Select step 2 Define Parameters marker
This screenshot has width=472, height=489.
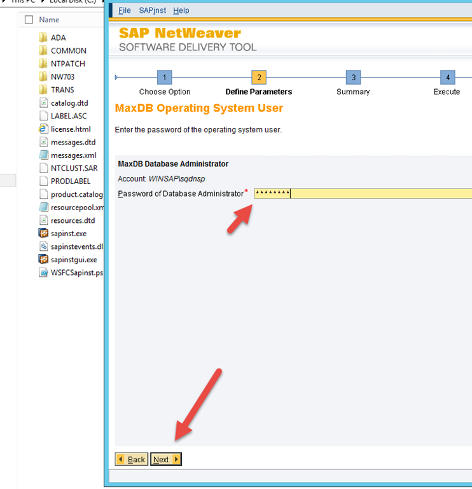(x=259, y=78)
